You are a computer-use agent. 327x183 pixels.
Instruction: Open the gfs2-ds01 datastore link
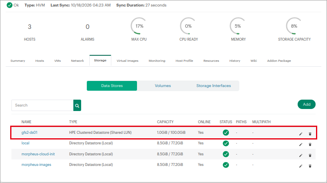(29, 133)
